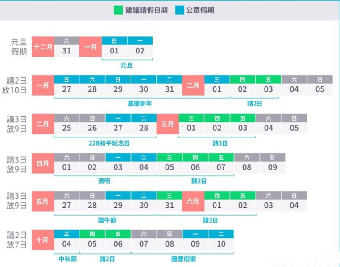340x267 pixels.
Task: Select April 06 suggested leave date
Action: 195,167
